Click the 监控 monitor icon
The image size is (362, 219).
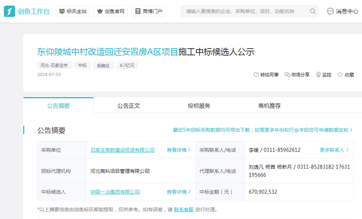click(319, 75)
